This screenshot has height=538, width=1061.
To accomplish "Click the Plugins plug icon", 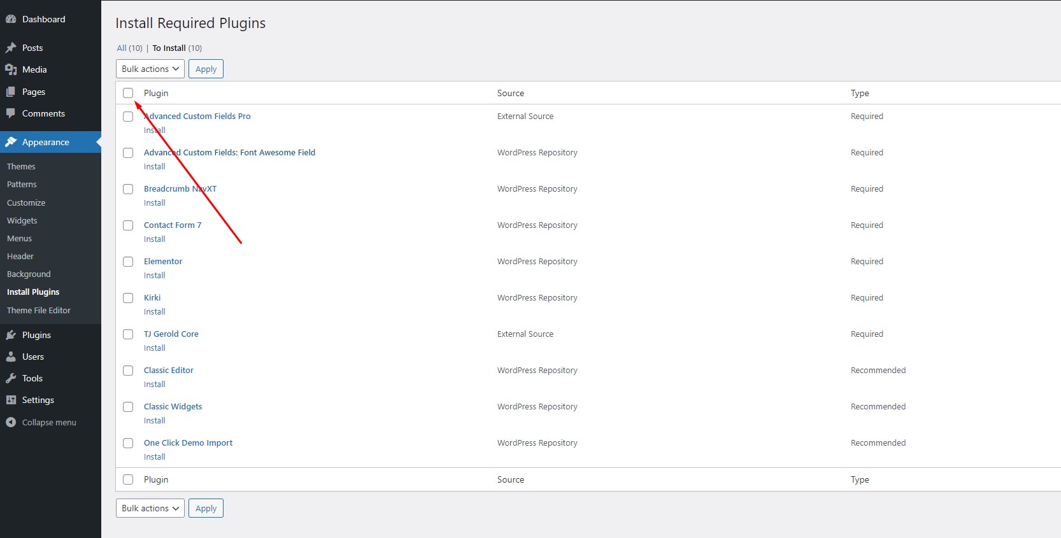I will (11, 335).
